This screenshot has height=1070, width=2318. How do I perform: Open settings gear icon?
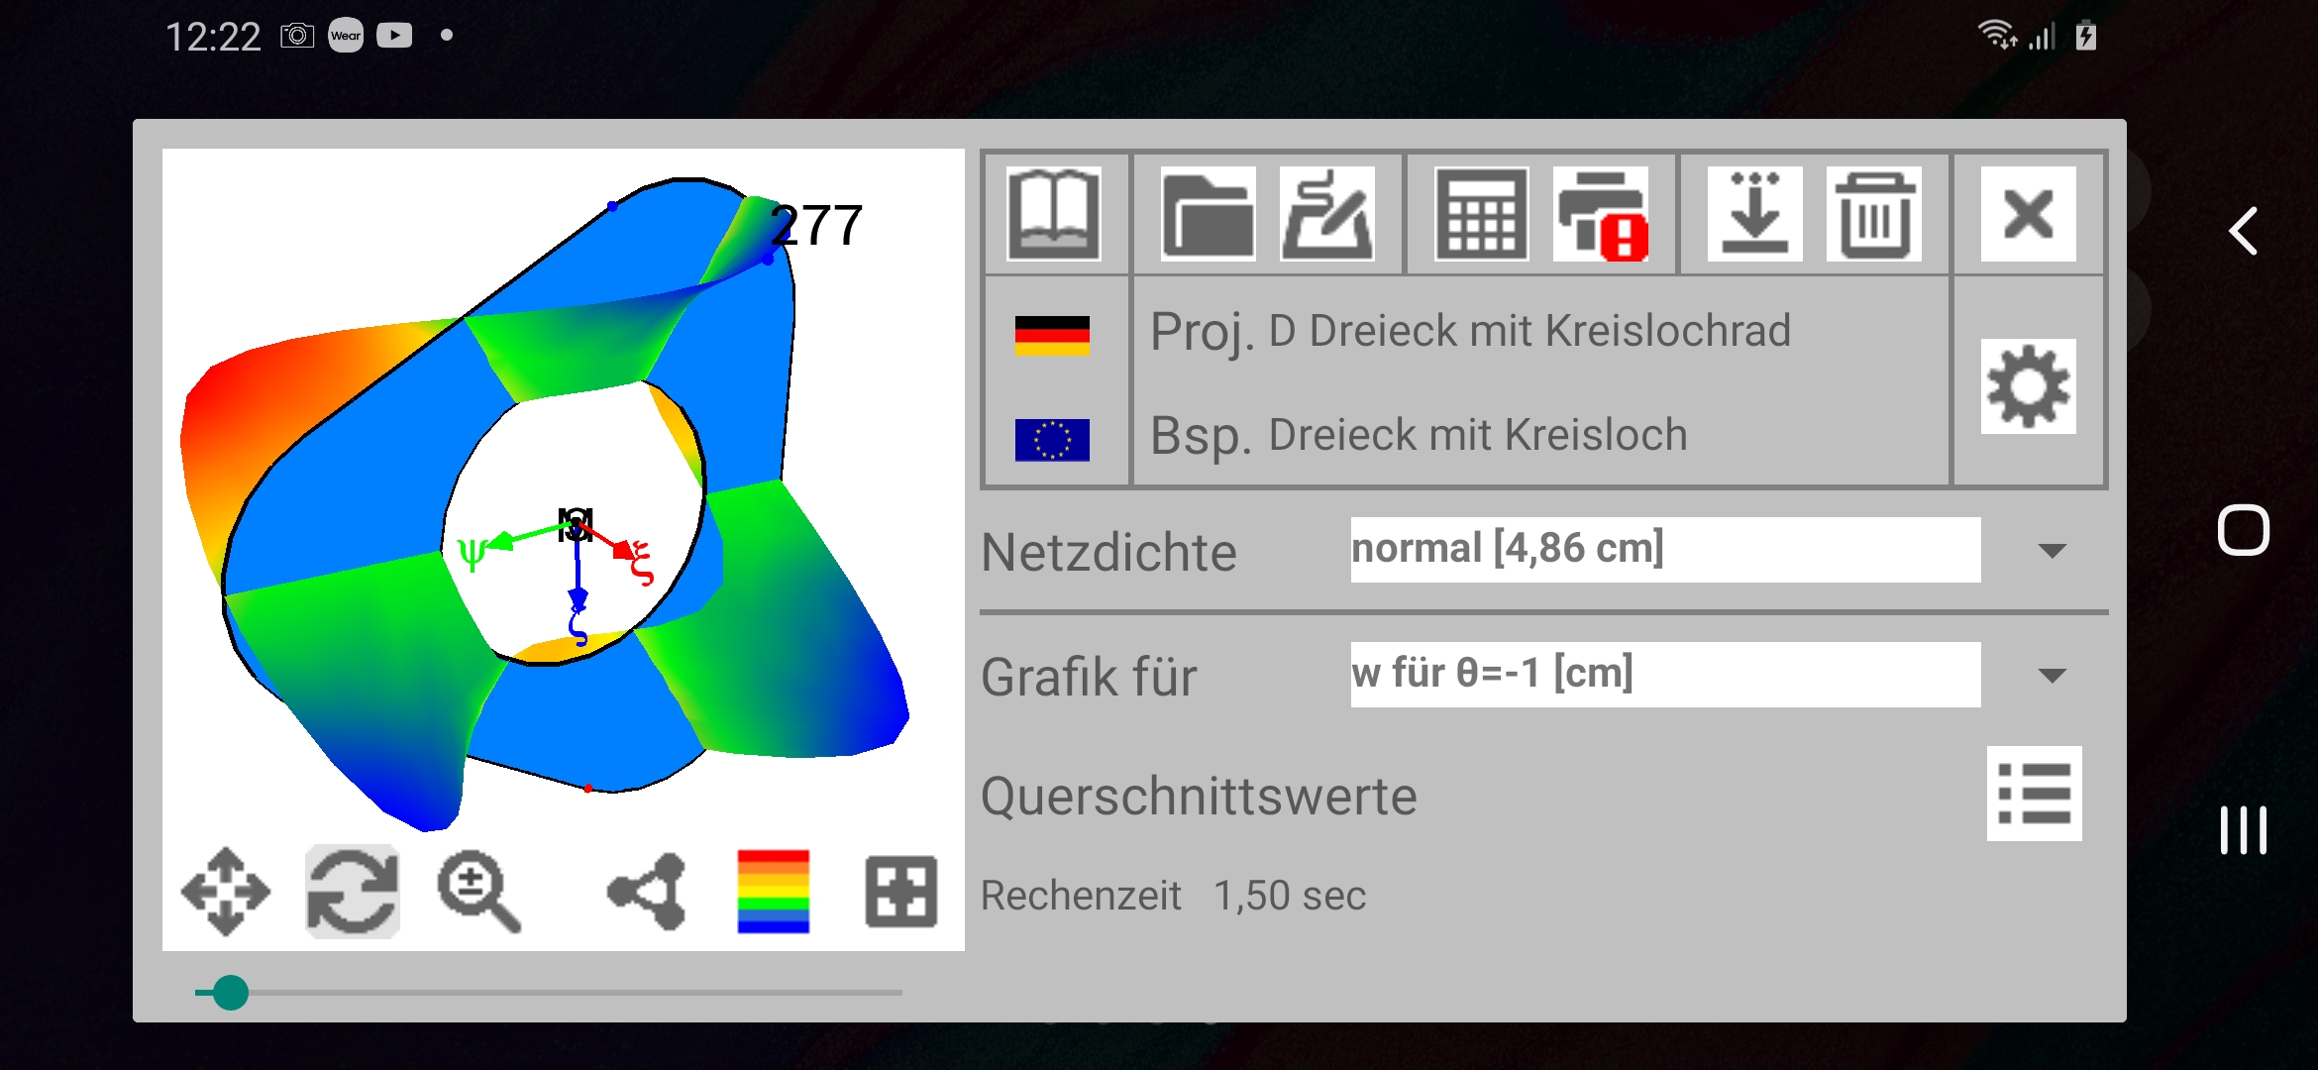pos(2028,386)
